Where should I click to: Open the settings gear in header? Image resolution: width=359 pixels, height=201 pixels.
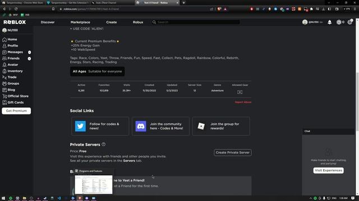coord(350,22)
